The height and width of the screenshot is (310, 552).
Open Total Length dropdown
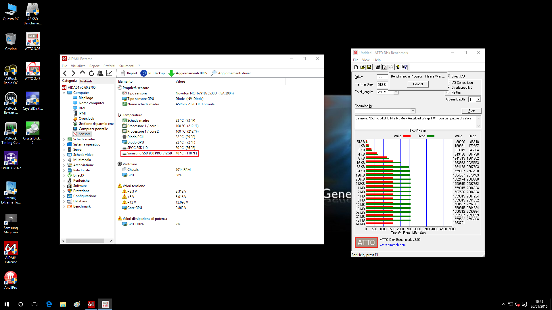[x=396, y=92]
